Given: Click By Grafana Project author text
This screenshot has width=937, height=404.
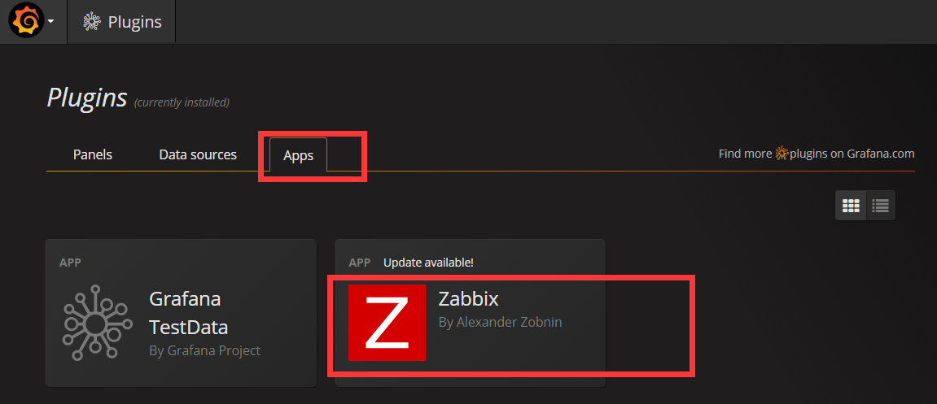Looking at the screenshot, I should pos(204,350).
